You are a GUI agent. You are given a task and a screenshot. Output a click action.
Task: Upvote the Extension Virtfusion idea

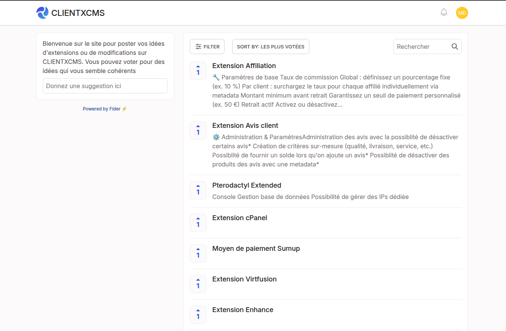198,284
